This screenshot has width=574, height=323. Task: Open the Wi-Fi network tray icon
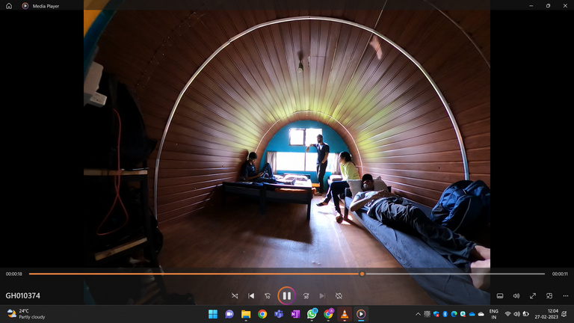(x=507, y=314)
